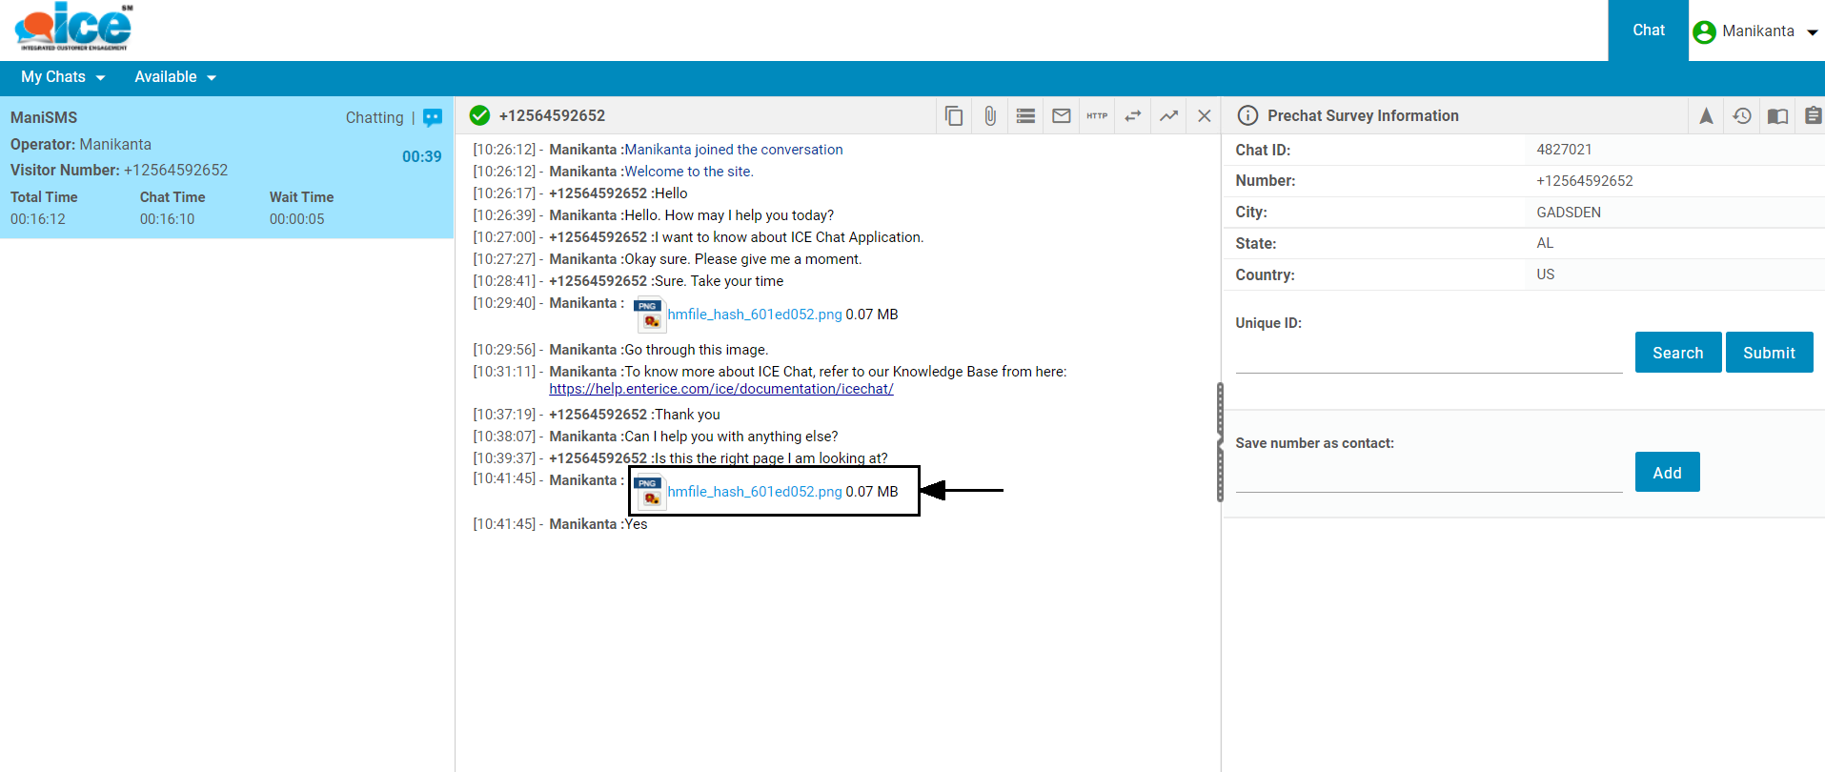Image resolution: width=1825 pixels, height=772 pixels.
Task: Select the ManiSMS chat session
Action: click(226, 167)
